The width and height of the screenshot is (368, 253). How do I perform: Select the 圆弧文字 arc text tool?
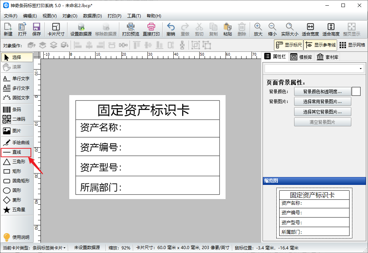(x=17, y=98)
